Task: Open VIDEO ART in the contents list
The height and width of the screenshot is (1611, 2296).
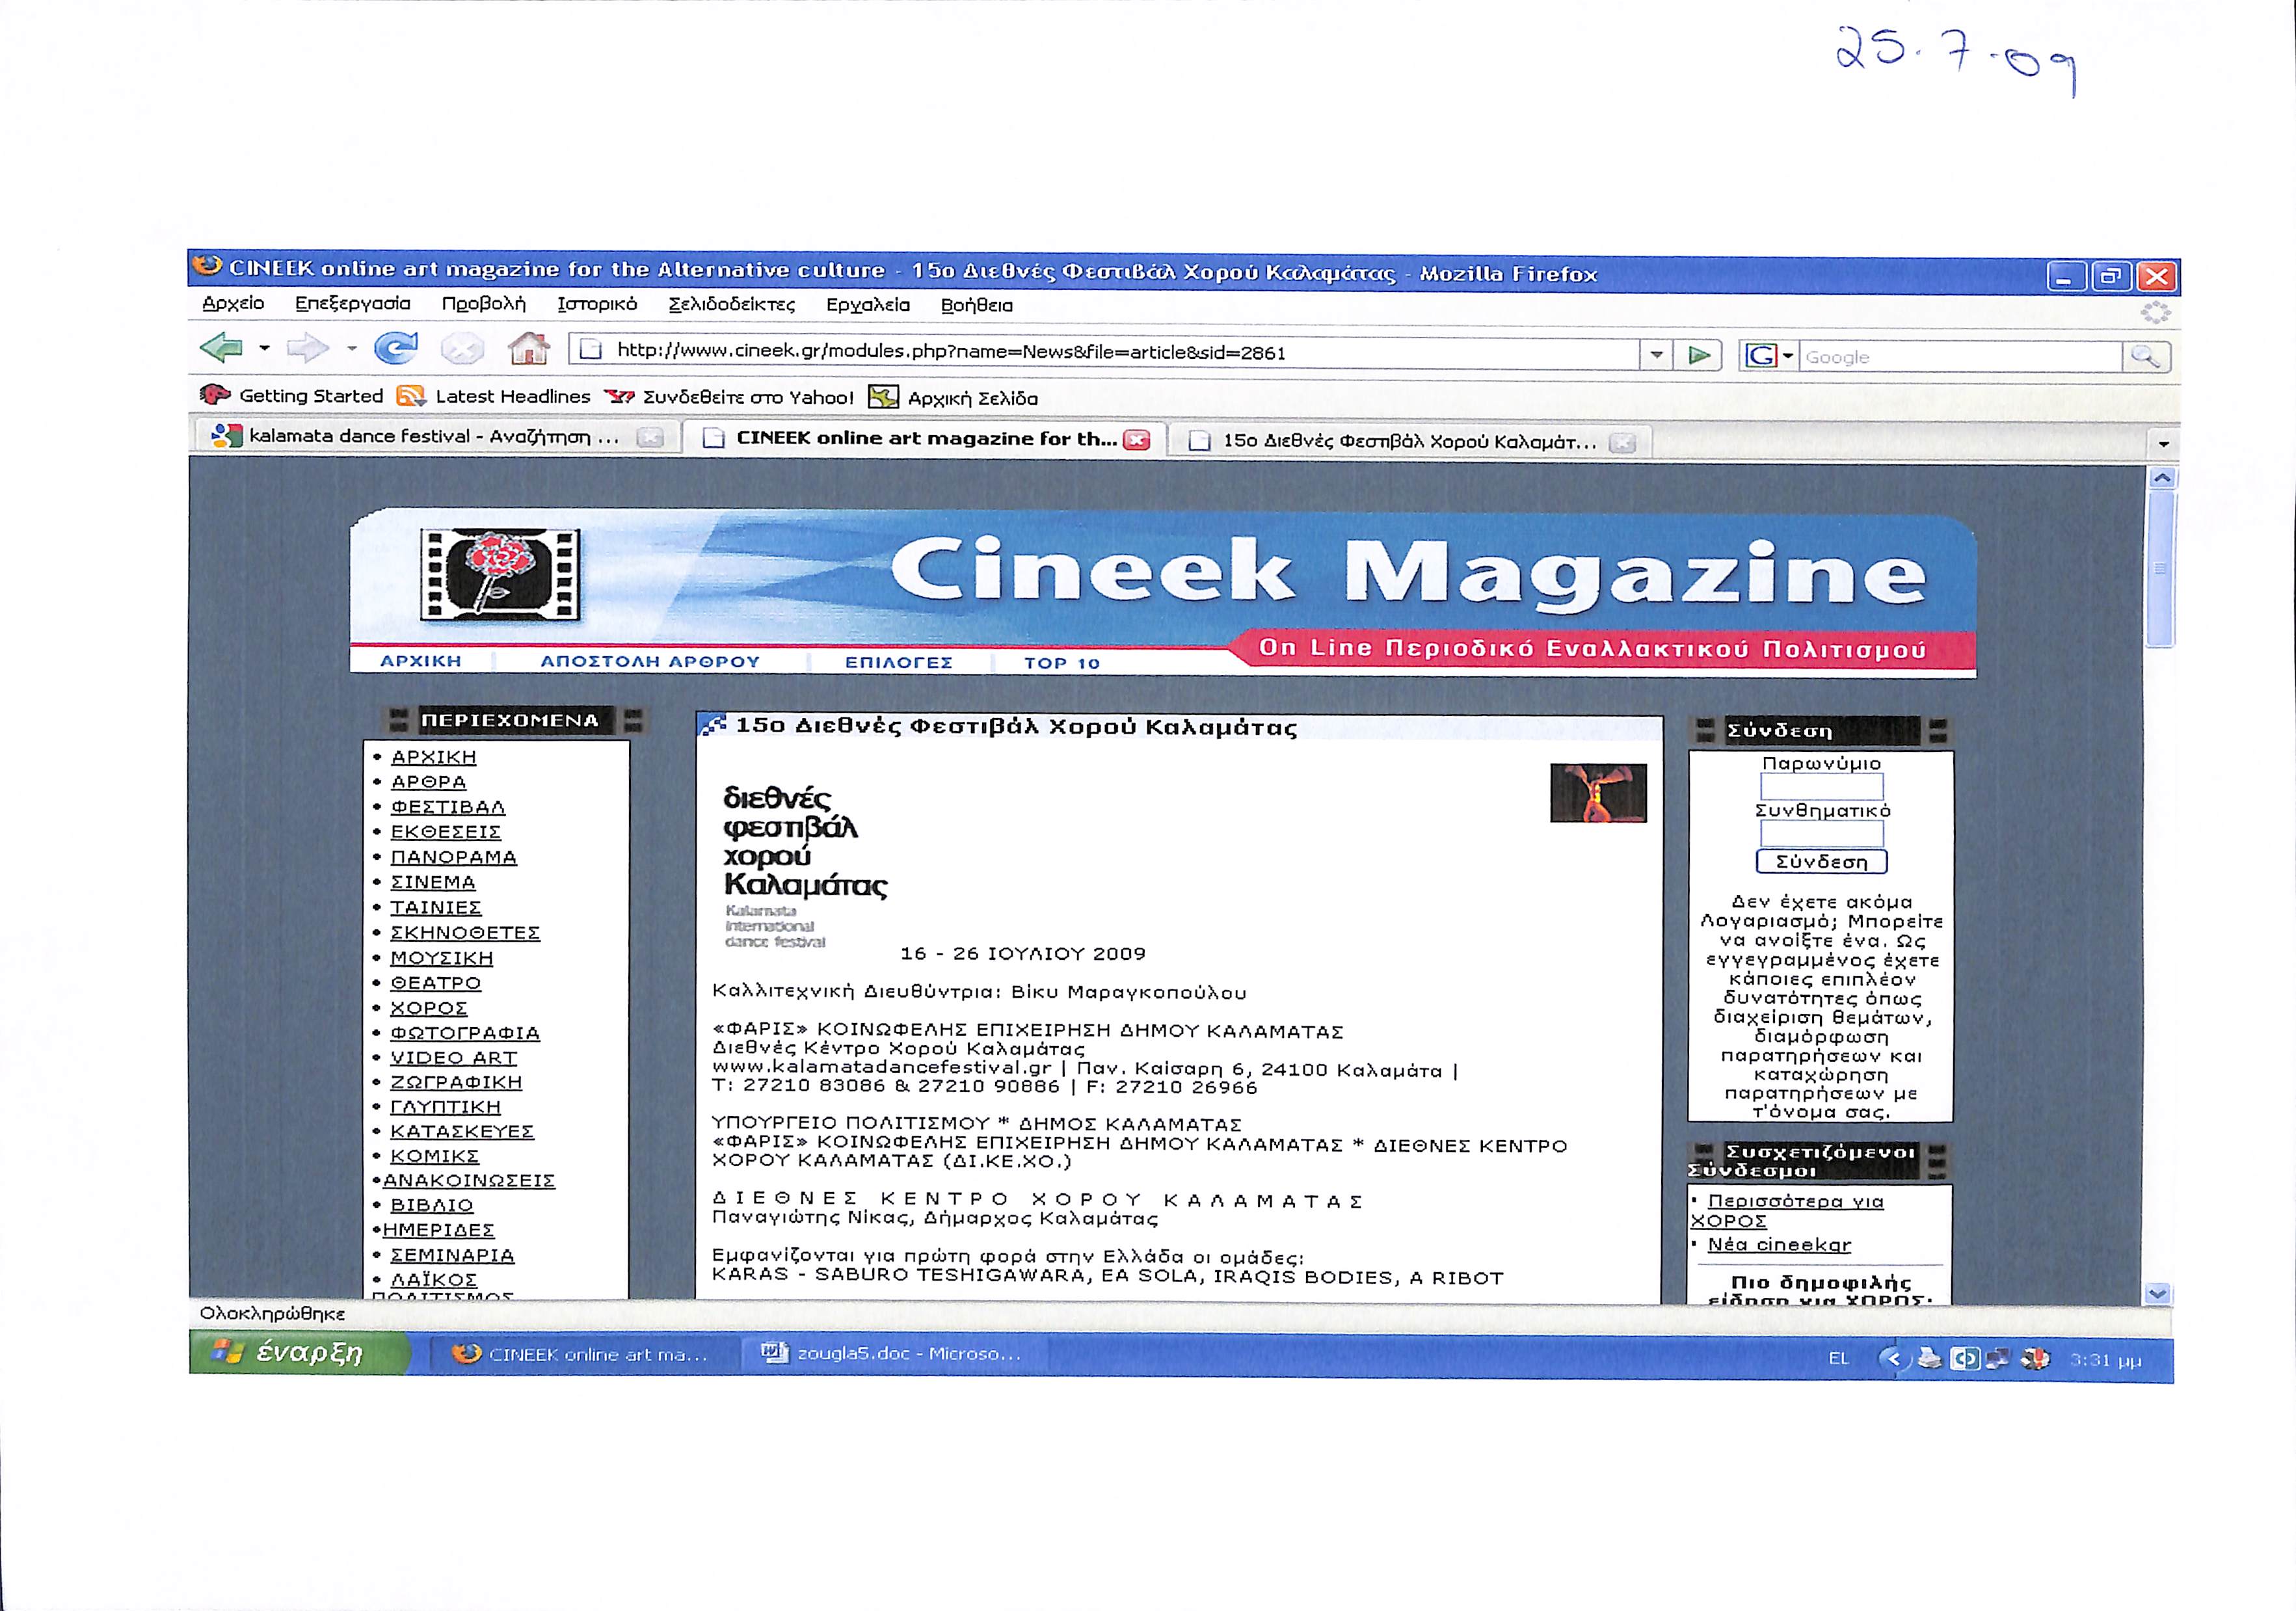Action: pyautogui.click(x=454, y=1058)
